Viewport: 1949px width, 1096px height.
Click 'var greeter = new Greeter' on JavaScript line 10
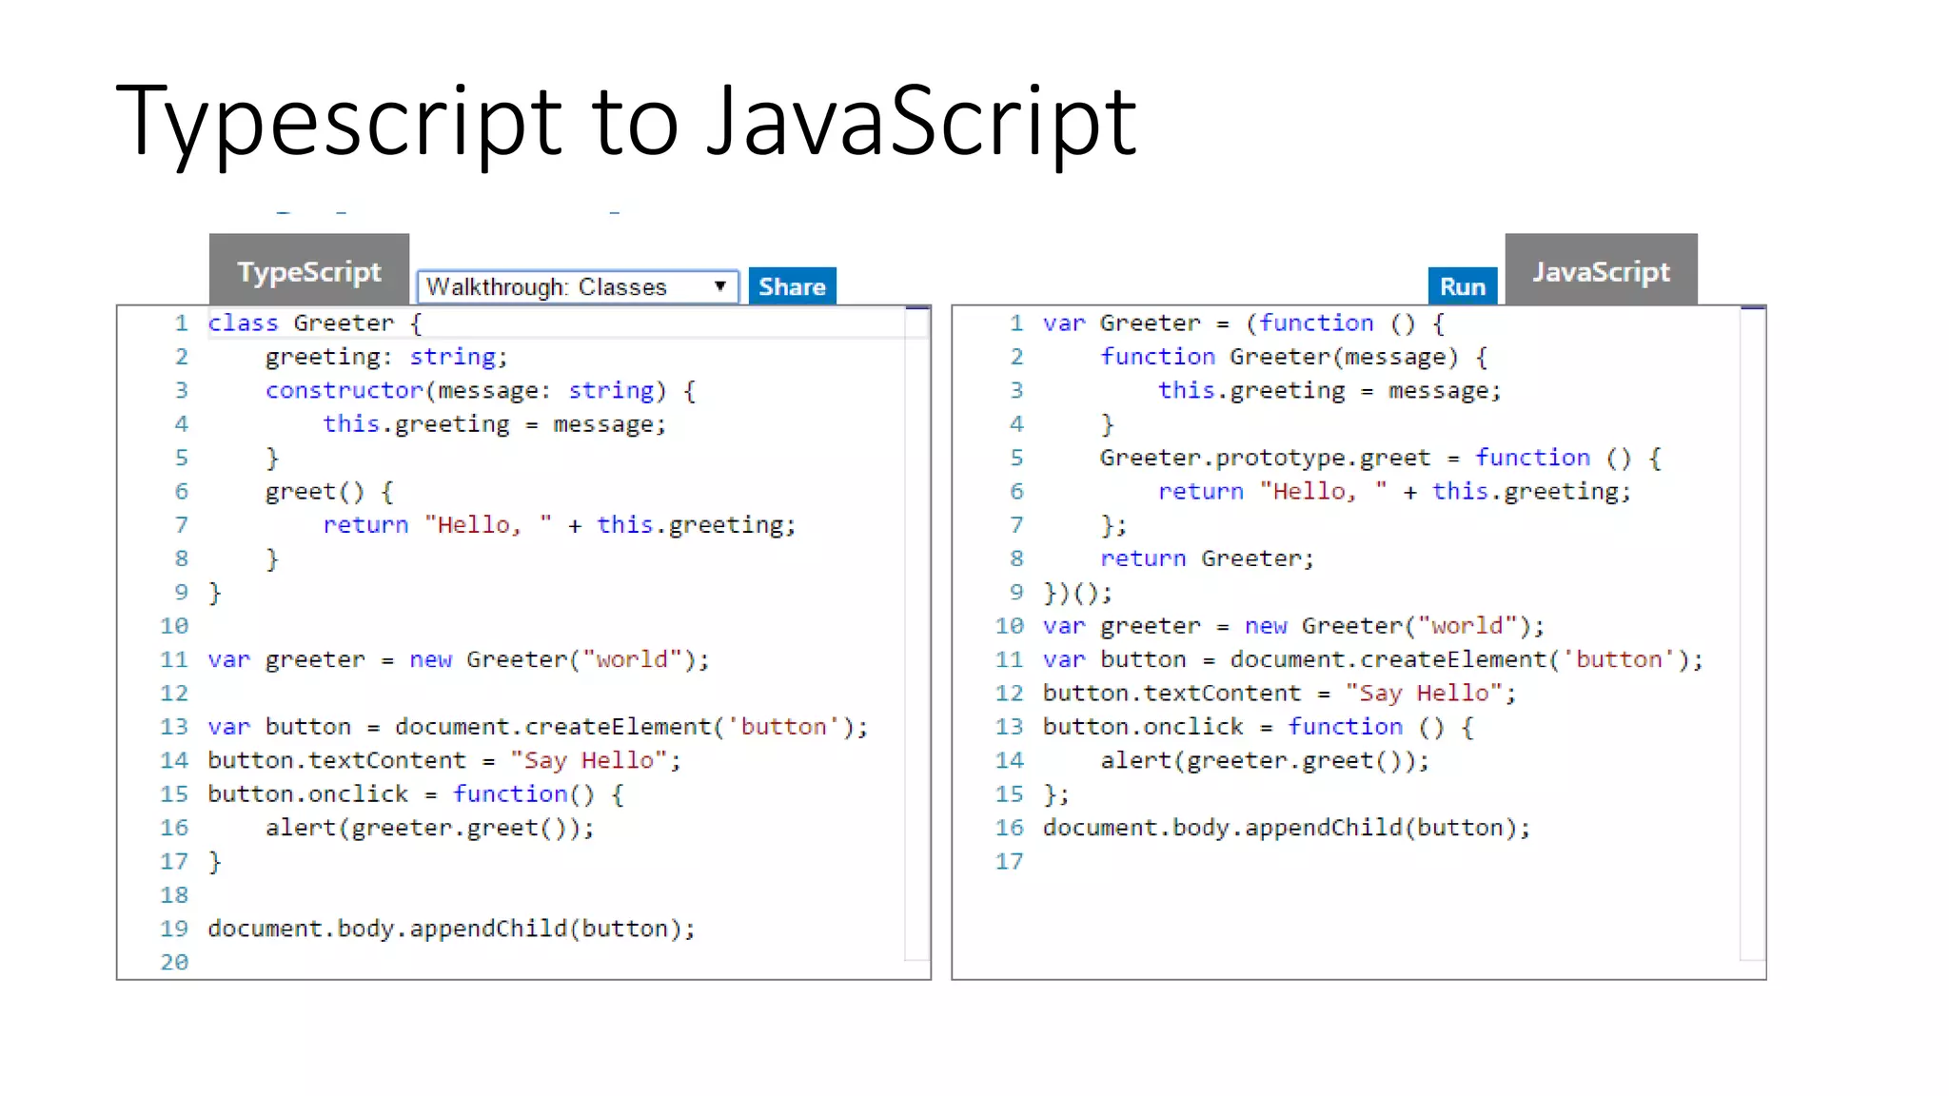pyautogui.click(x=1293, y=626)
